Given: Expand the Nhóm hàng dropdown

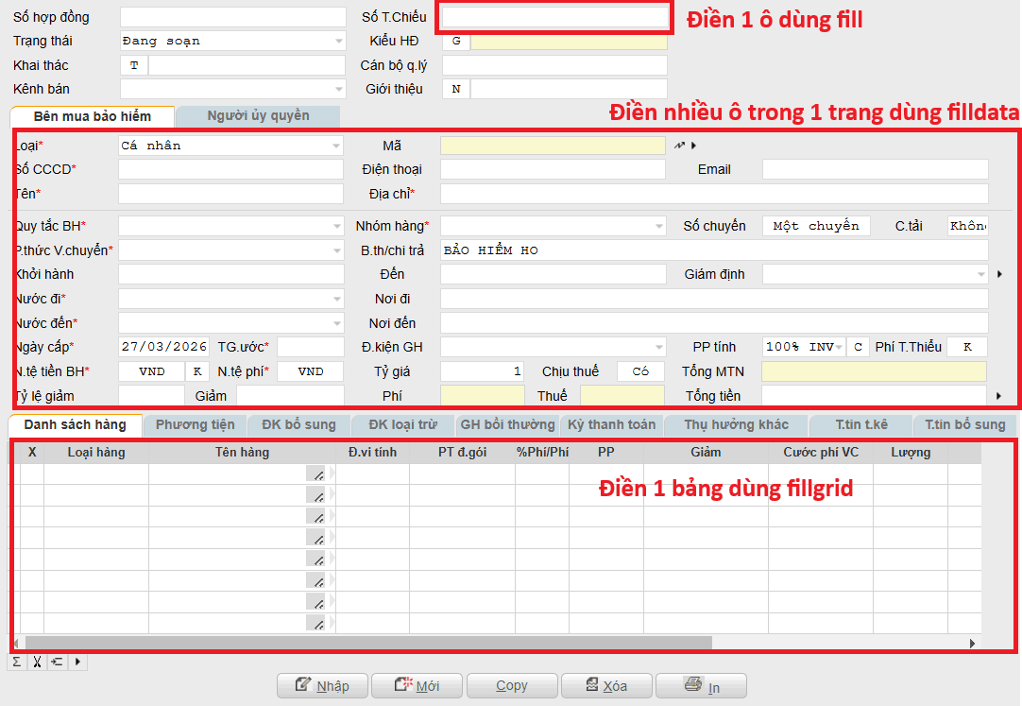Looking at the screenshot, I should 554,226.
